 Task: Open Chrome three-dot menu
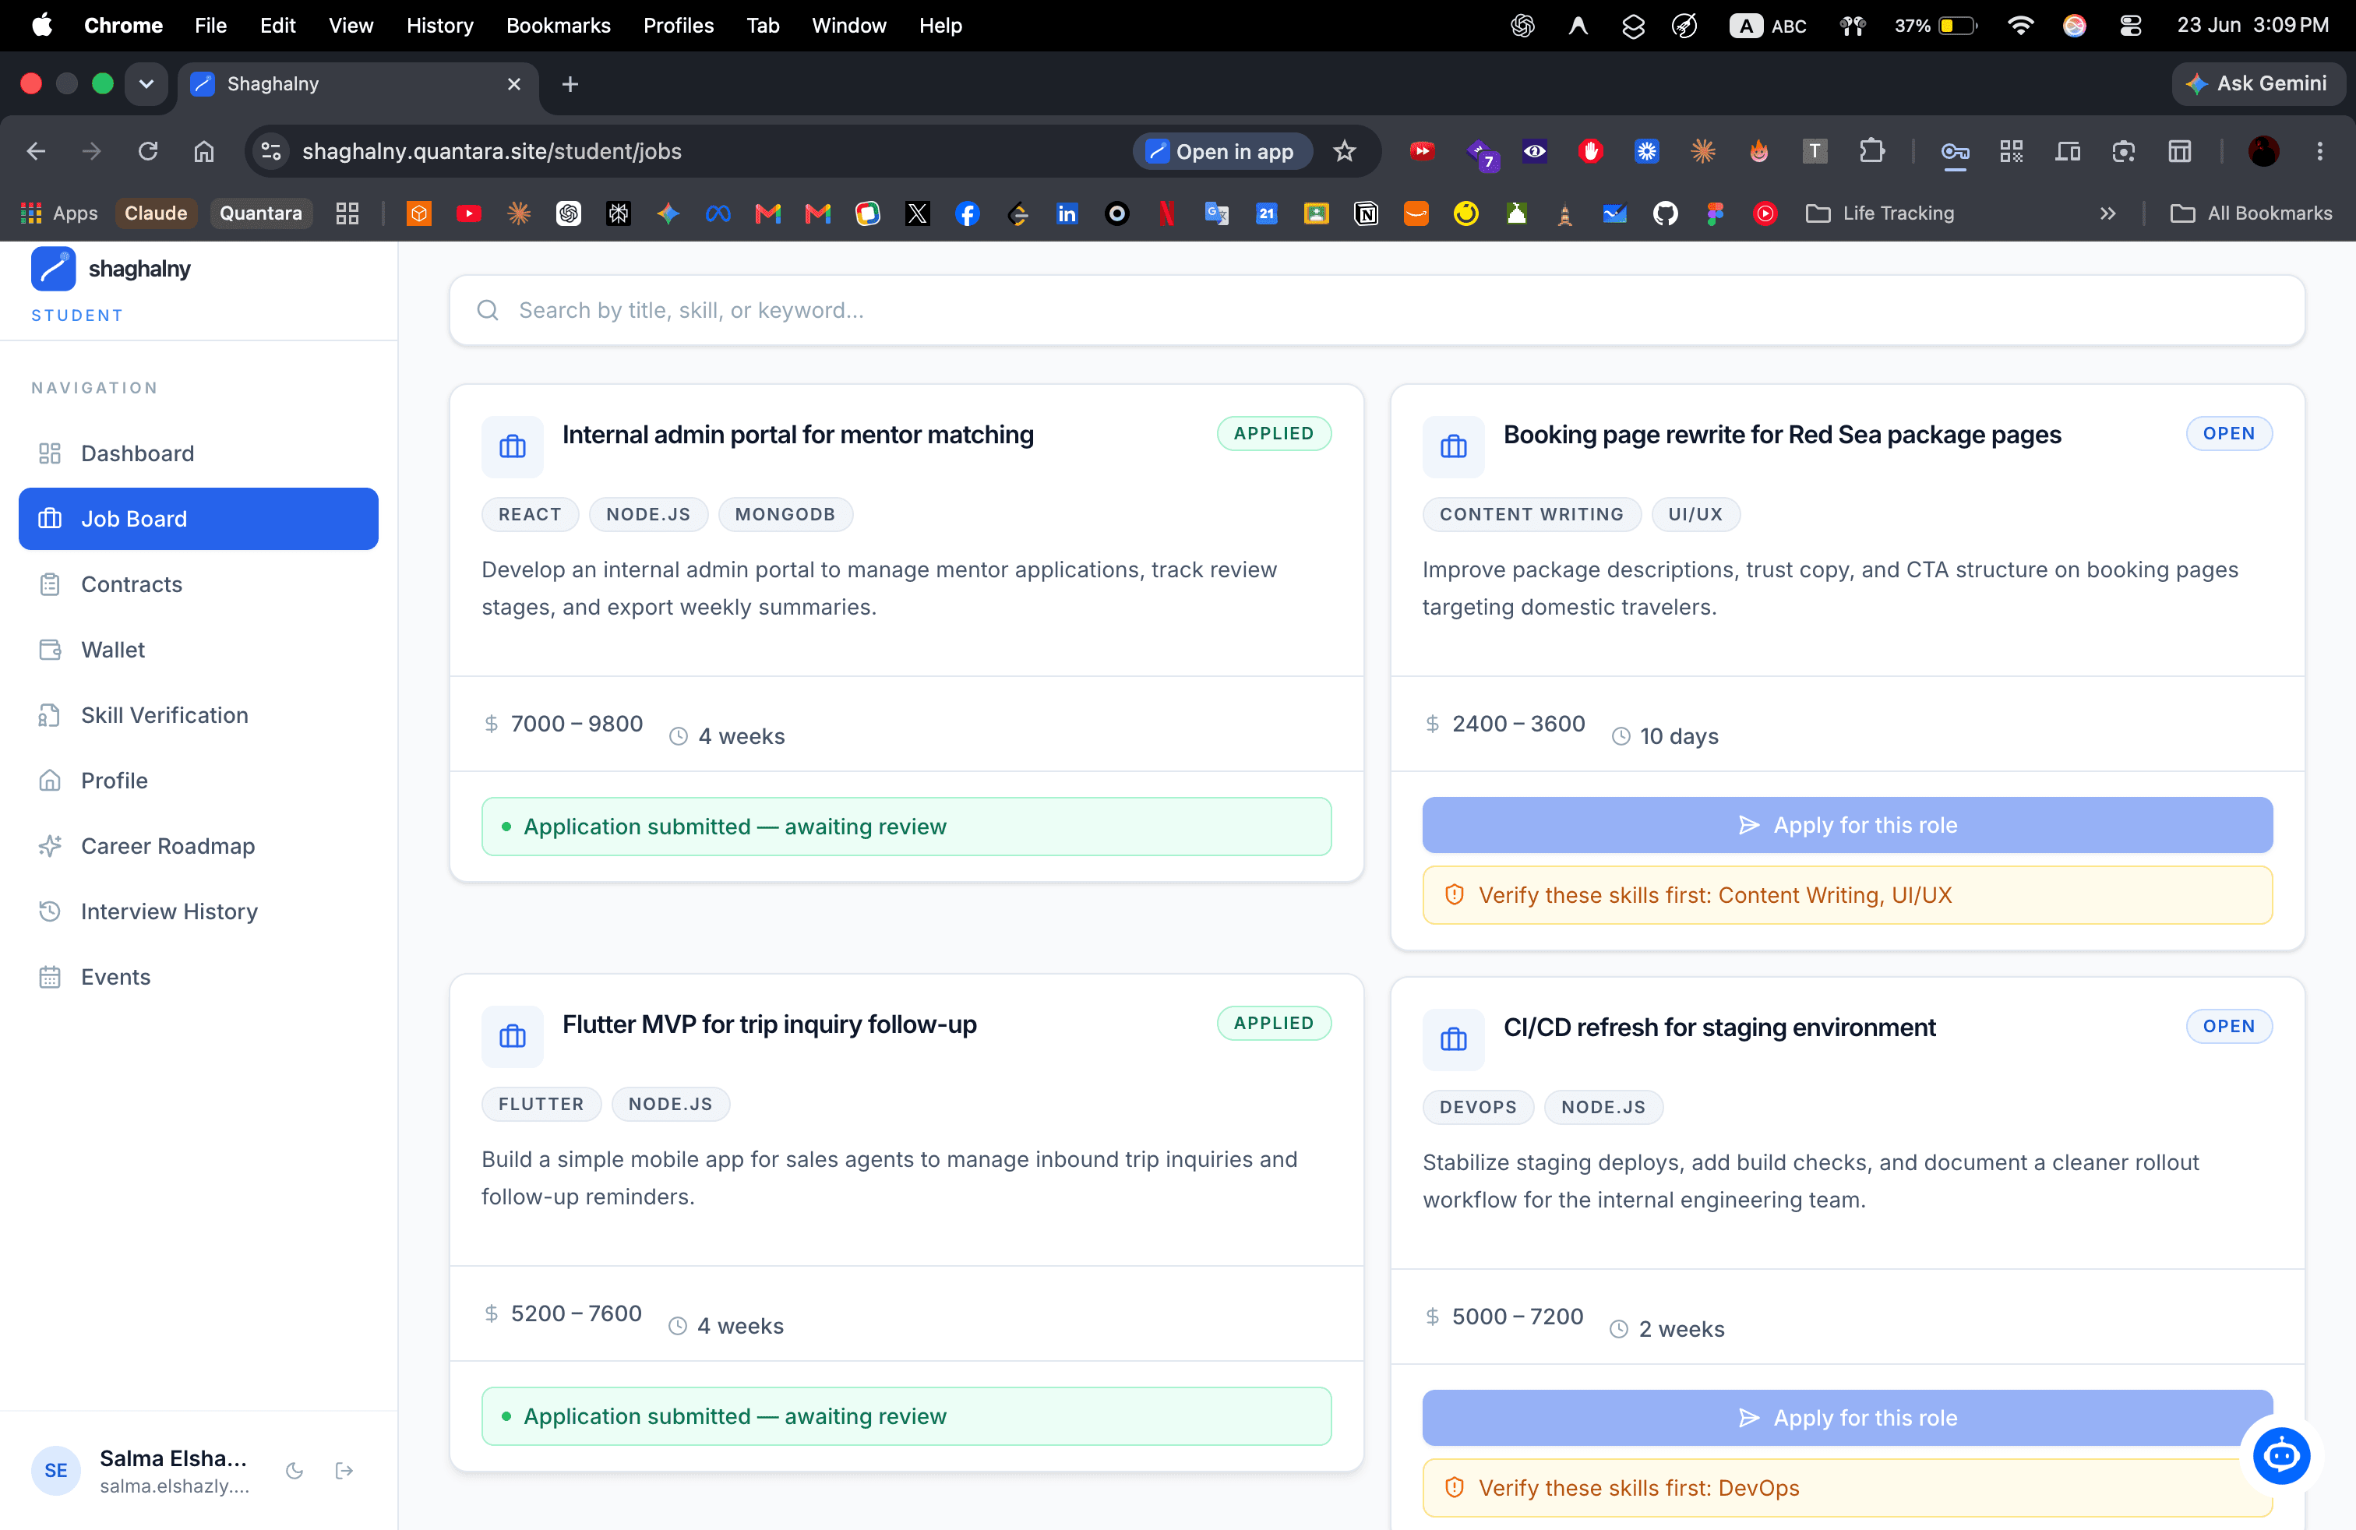pos(2319,151)
